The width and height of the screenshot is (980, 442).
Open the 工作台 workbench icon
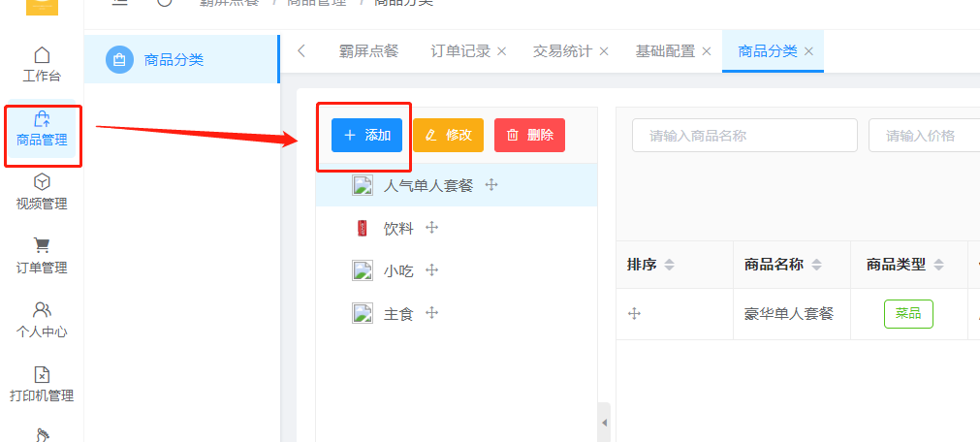click(42, 54)
